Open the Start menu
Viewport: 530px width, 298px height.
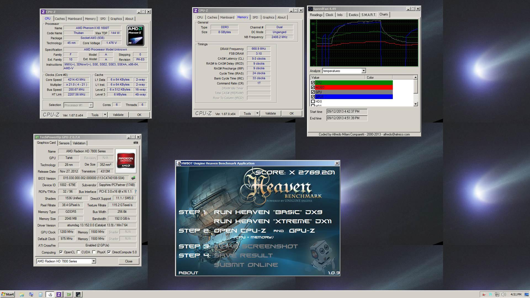click(8, 294)
